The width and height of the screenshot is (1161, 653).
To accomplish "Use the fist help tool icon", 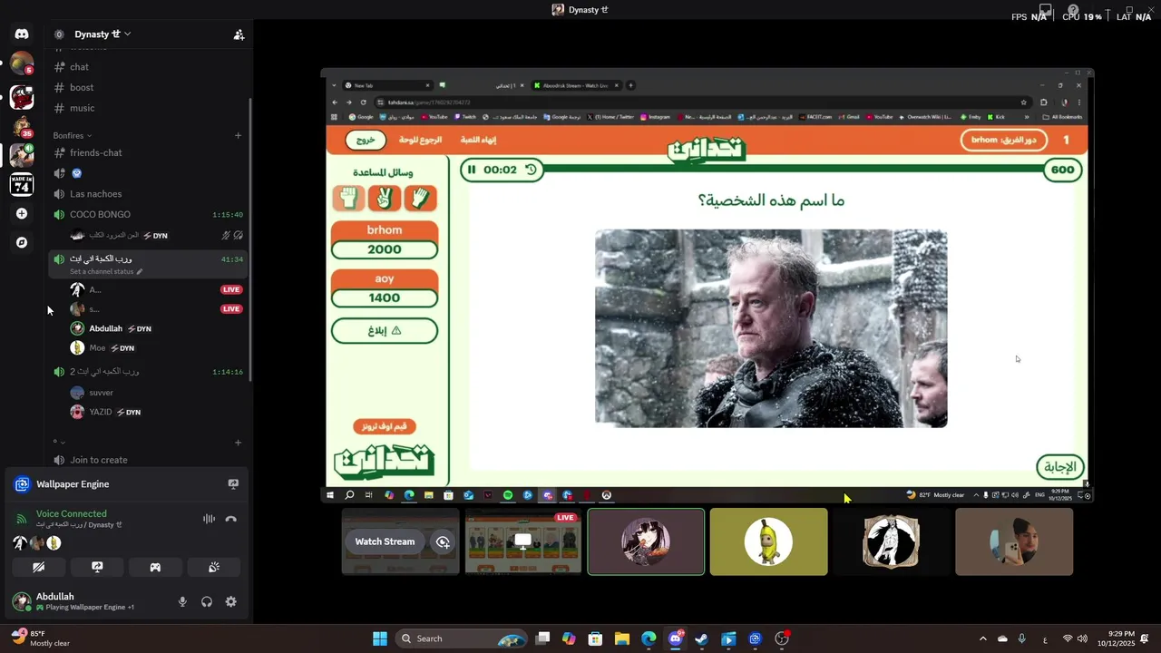I will 348,198.
